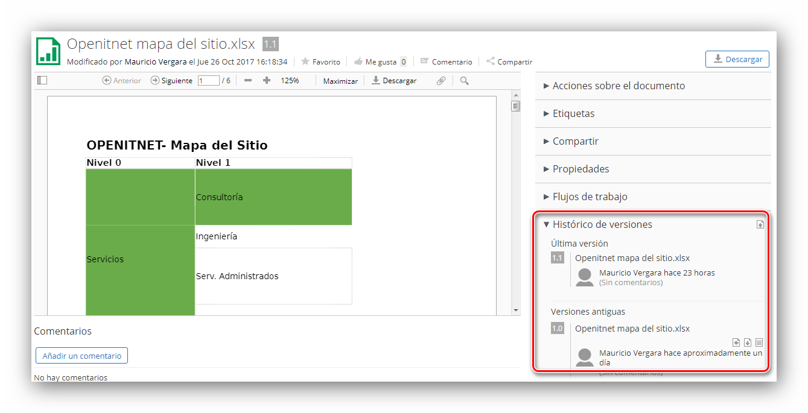Click user avatar for version 1.1
This screenshot has width=808, height=413.
tap(585, 277)
